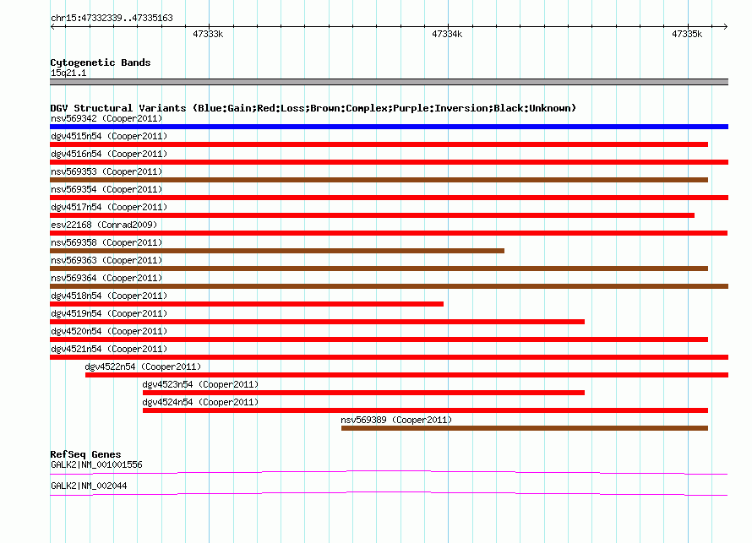752x543 pixels.
Task: Click the dgv4518n54 (Cooper2011) label
Action: 109,296
